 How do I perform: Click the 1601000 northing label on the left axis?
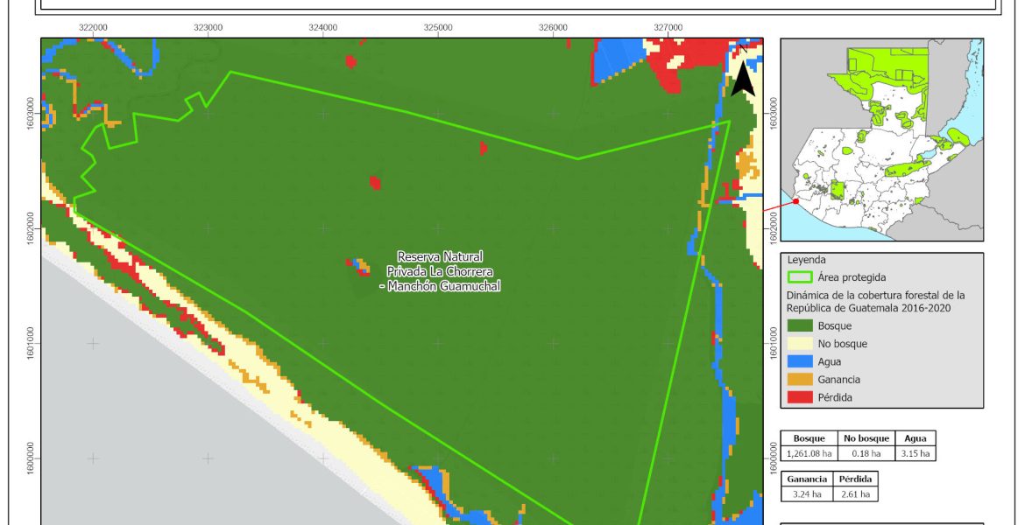point(31,341)
